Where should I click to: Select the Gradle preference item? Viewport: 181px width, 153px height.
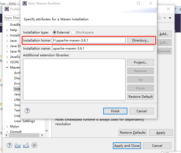click(x=15, y=25)
